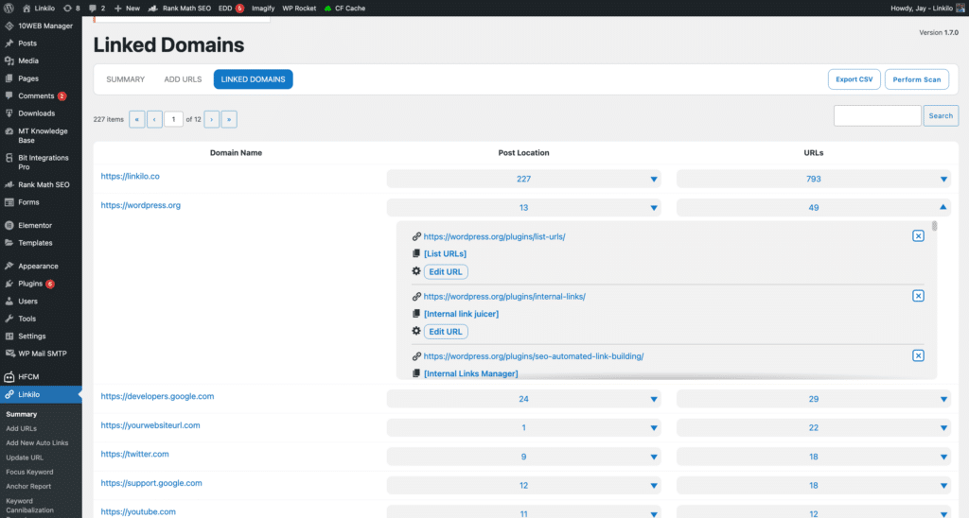Open pending updates icon showing 8
The height and width of the screenshot is (518, 969).
coord(72,8)
